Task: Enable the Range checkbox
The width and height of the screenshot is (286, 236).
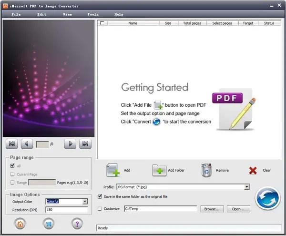Action: [x=12, y=183]
